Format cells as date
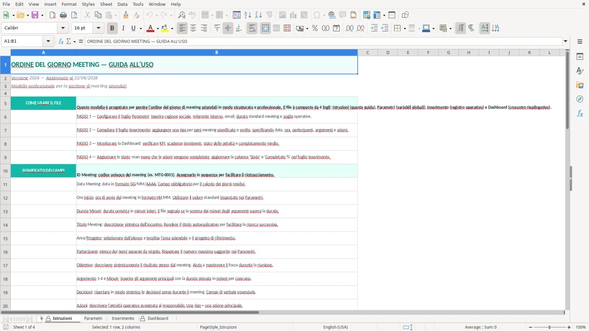 pyautogui.click(x=336, y=28)
